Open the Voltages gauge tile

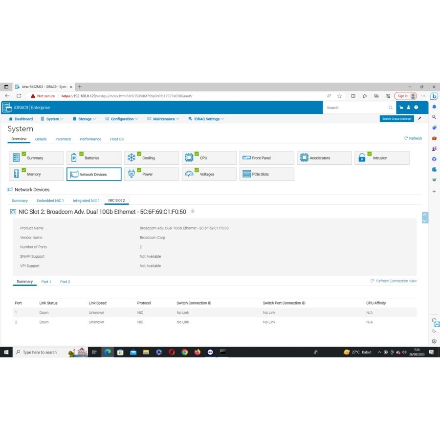click(x=209, y=174)
